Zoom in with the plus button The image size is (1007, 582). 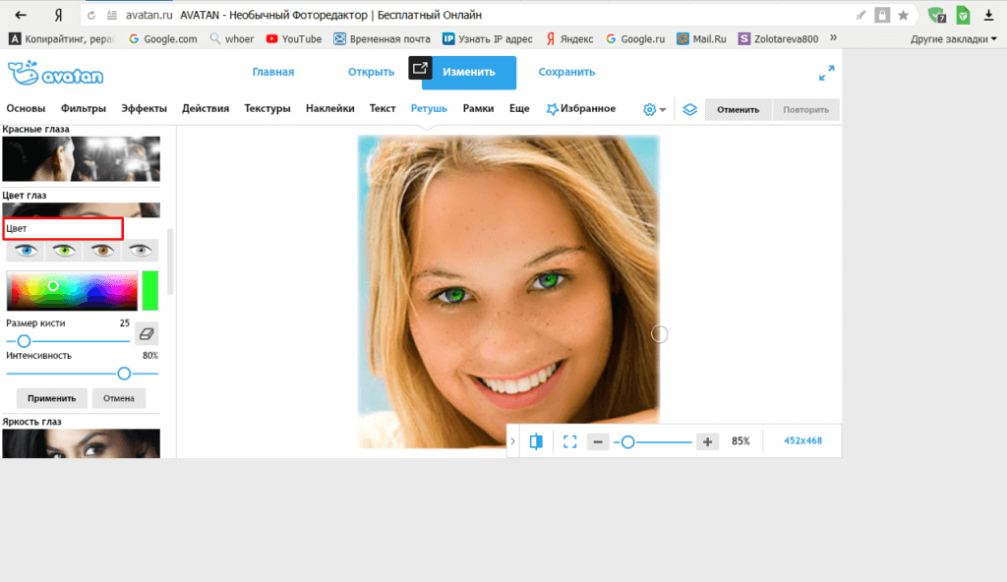point(707,442)
